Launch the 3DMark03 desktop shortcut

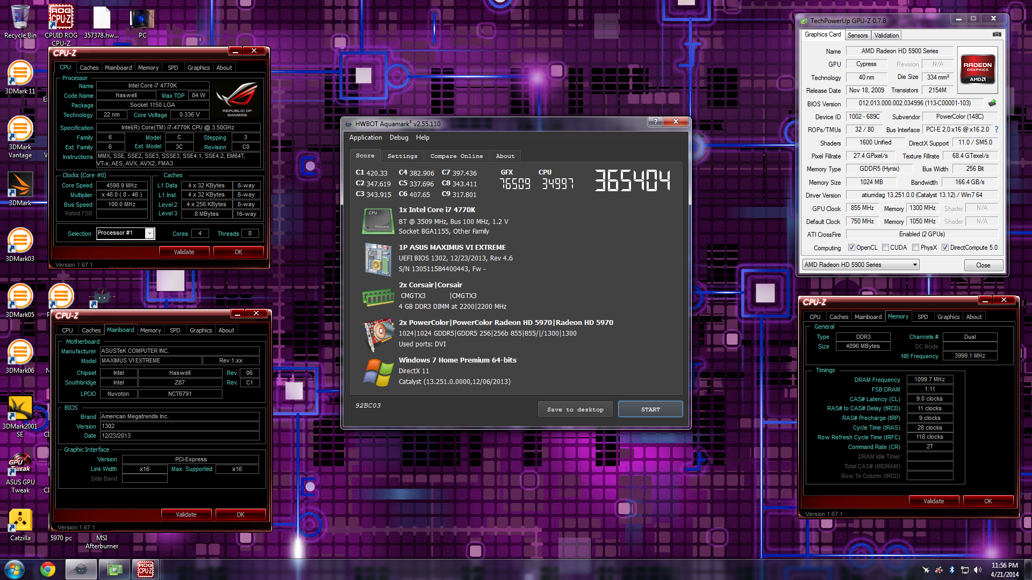(x=20, y=245)
